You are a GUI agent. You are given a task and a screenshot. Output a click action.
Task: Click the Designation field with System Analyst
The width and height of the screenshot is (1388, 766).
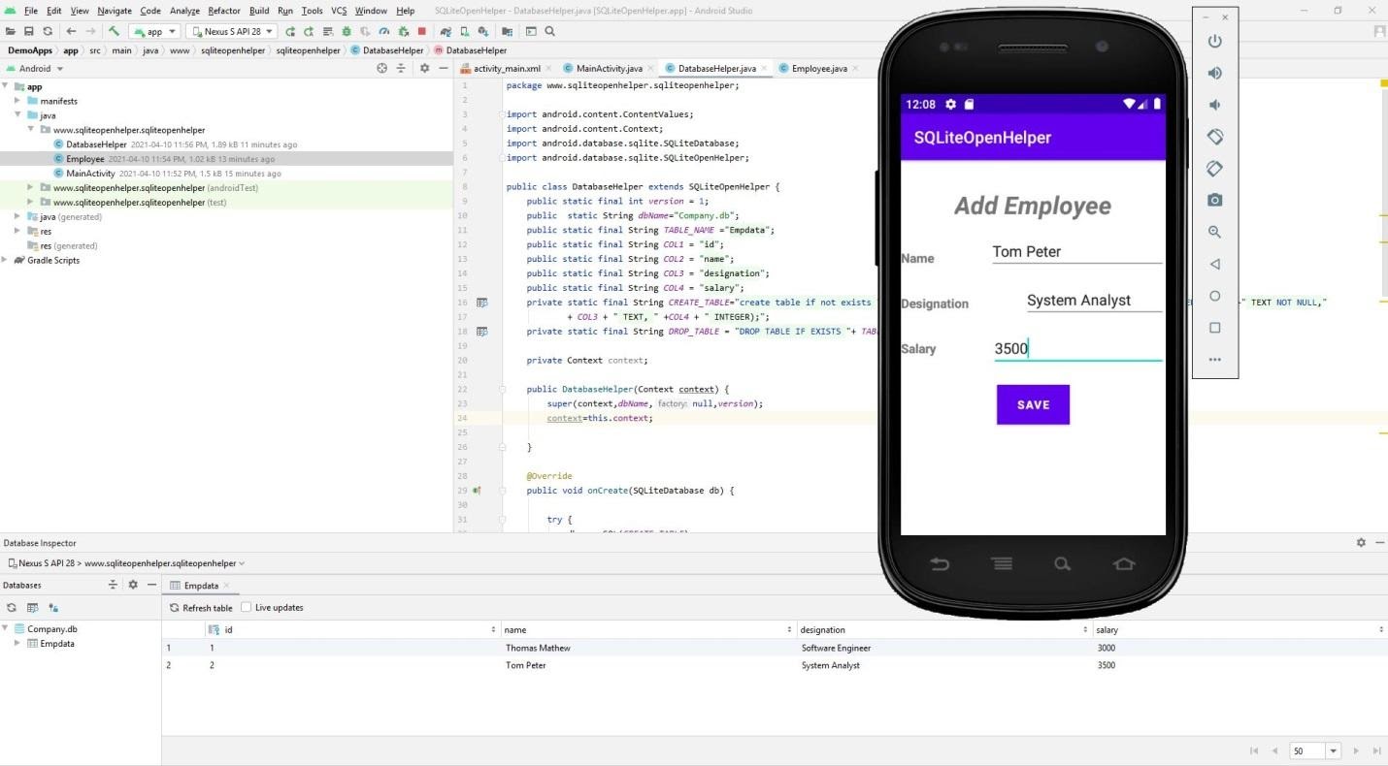1094,301
